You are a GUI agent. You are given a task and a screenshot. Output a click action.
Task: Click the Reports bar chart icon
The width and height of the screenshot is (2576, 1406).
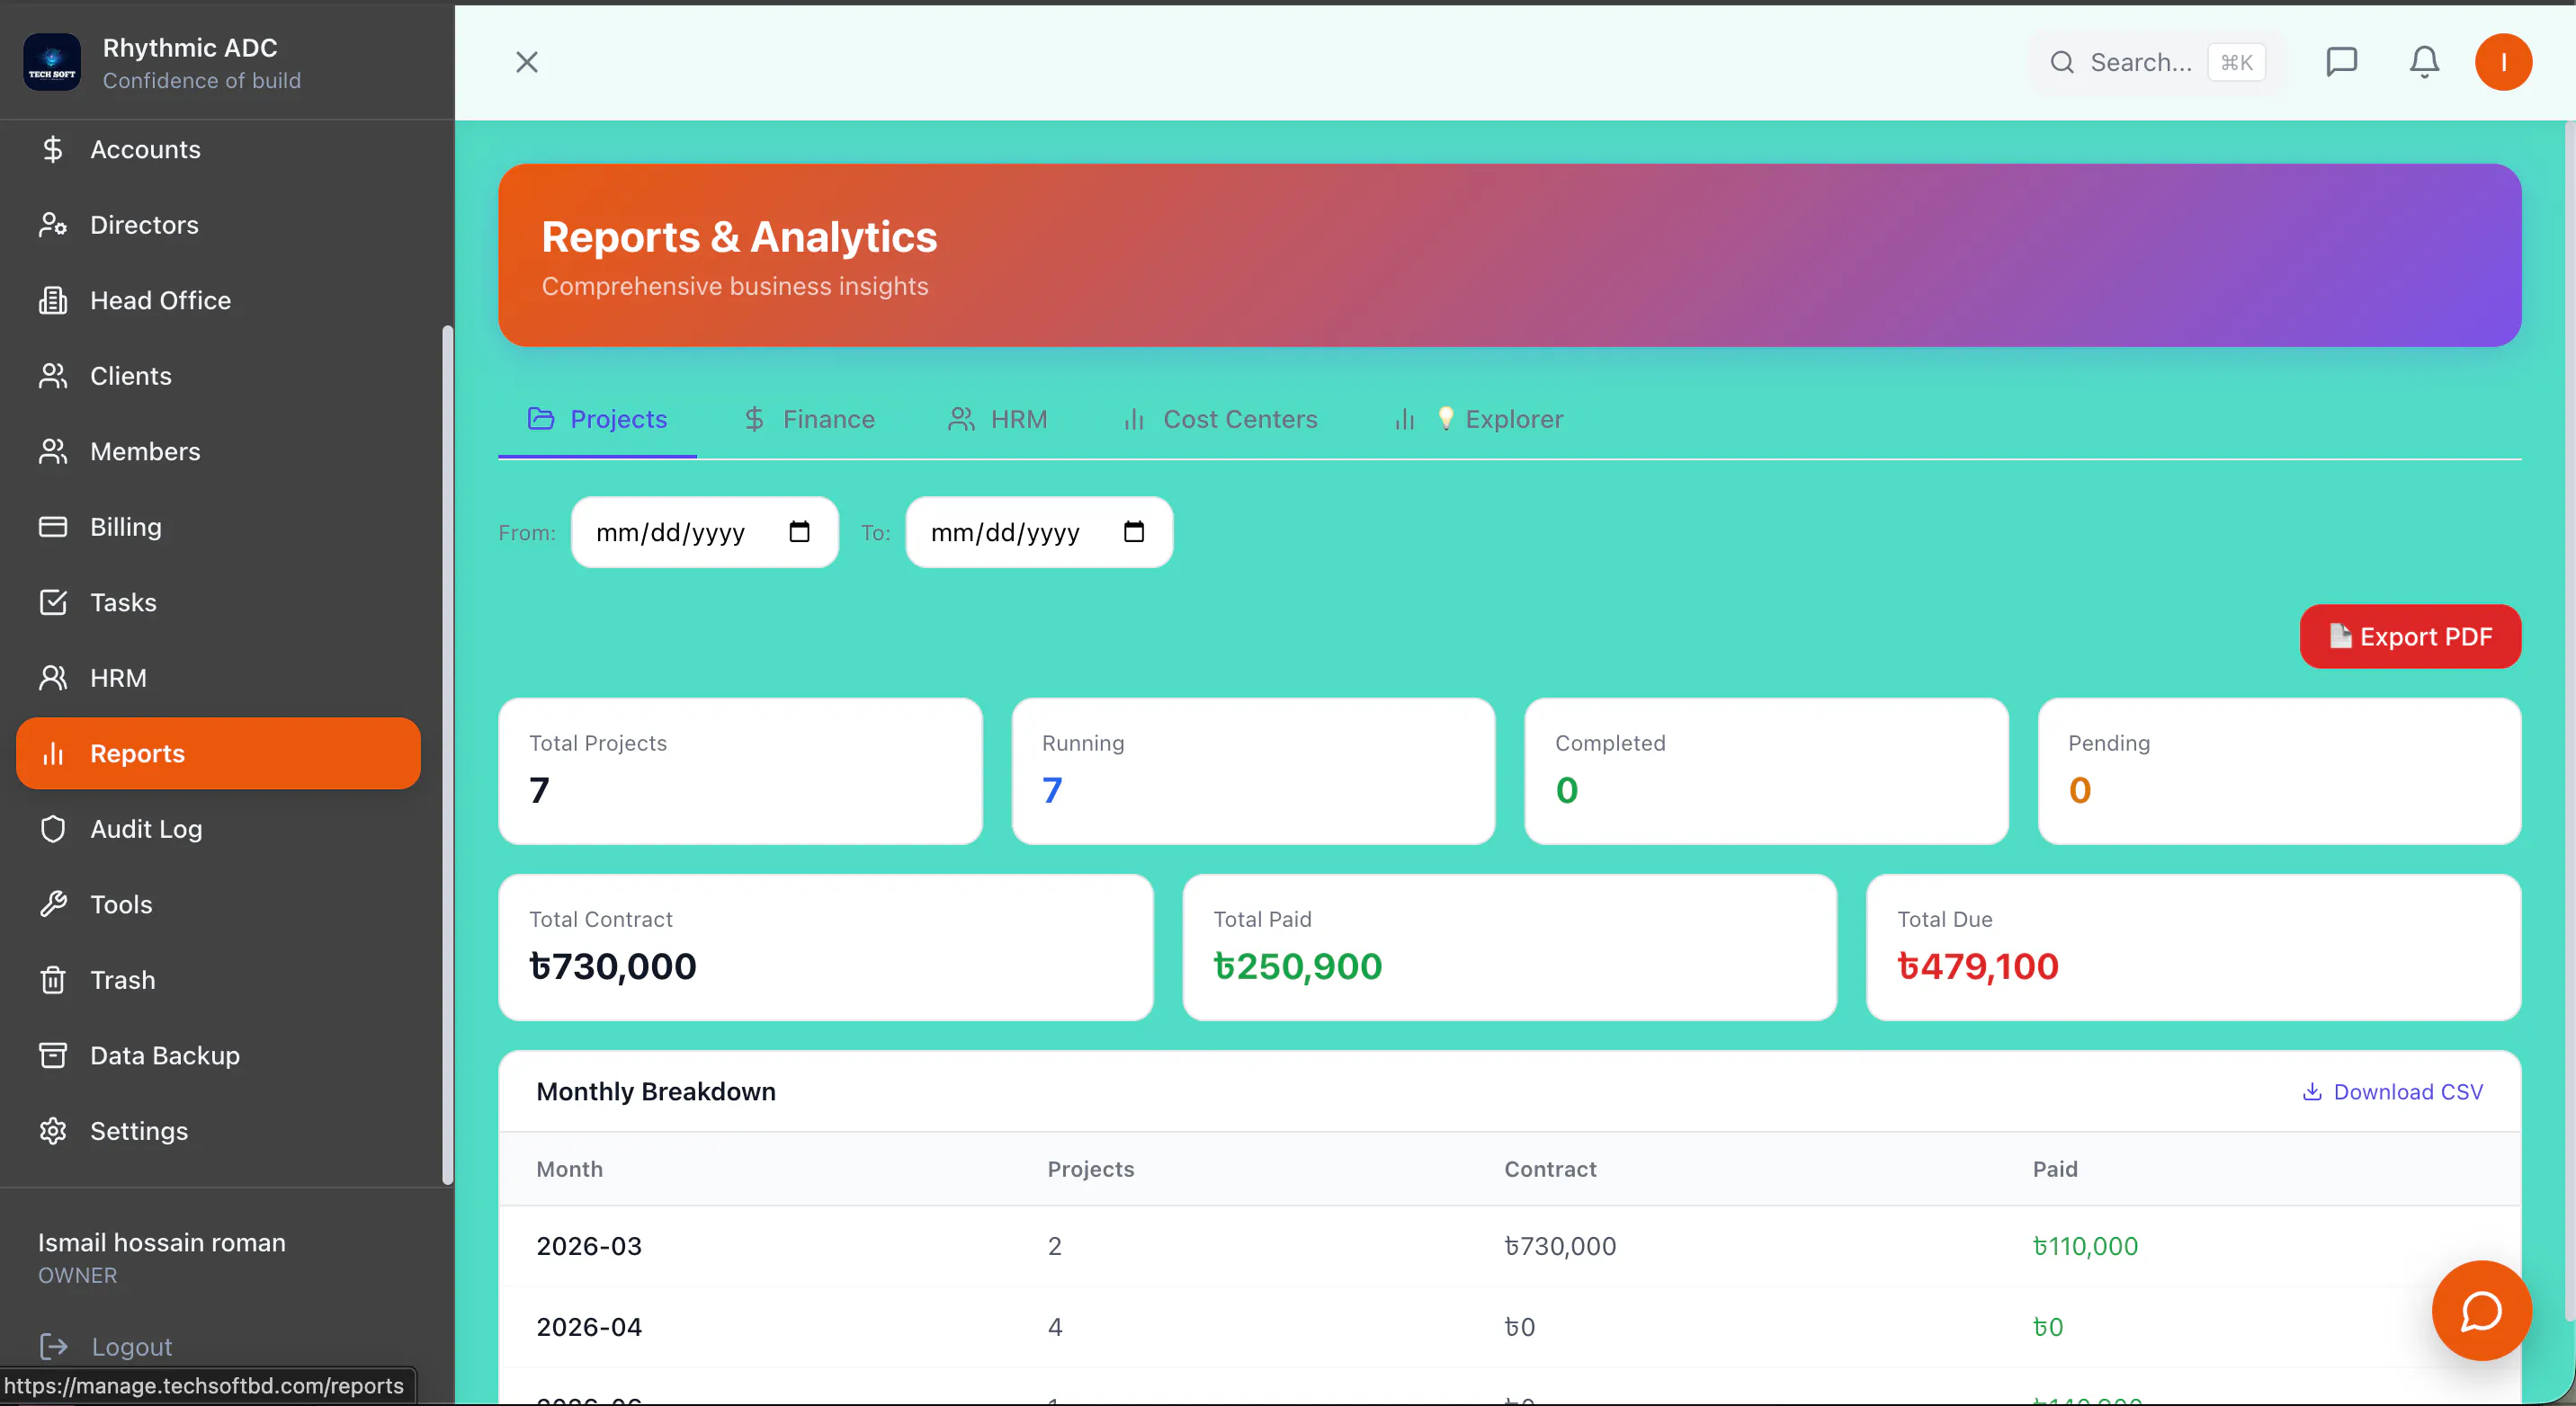[x=53, y=753]
